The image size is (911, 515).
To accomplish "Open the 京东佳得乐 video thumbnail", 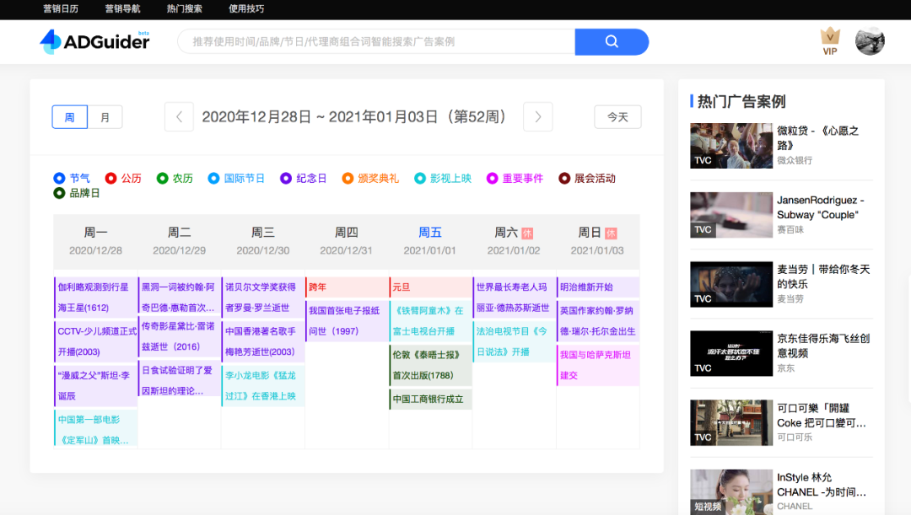I will (730, 354).
